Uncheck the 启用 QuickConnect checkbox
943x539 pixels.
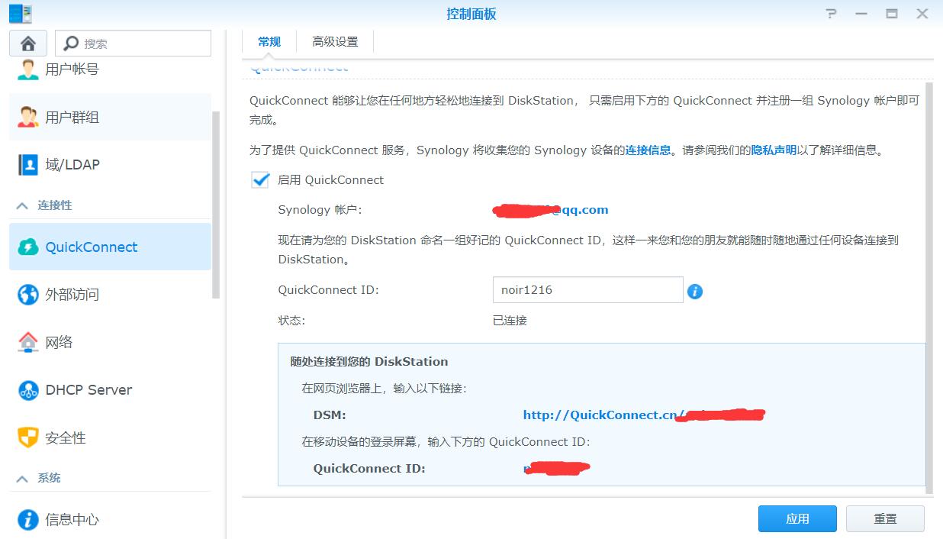pyautogui.click(x=260, y=180)
